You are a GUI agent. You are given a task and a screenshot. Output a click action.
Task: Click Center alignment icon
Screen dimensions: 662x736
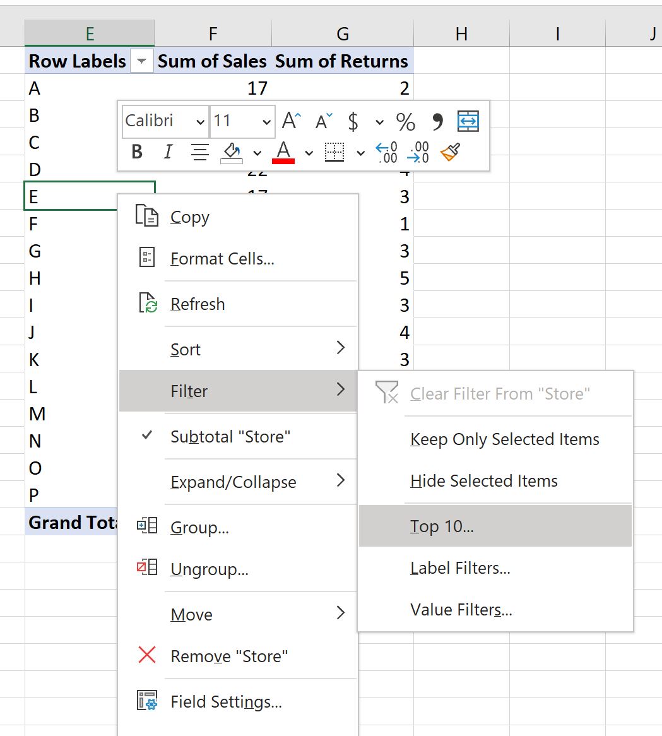coord(200,152)
